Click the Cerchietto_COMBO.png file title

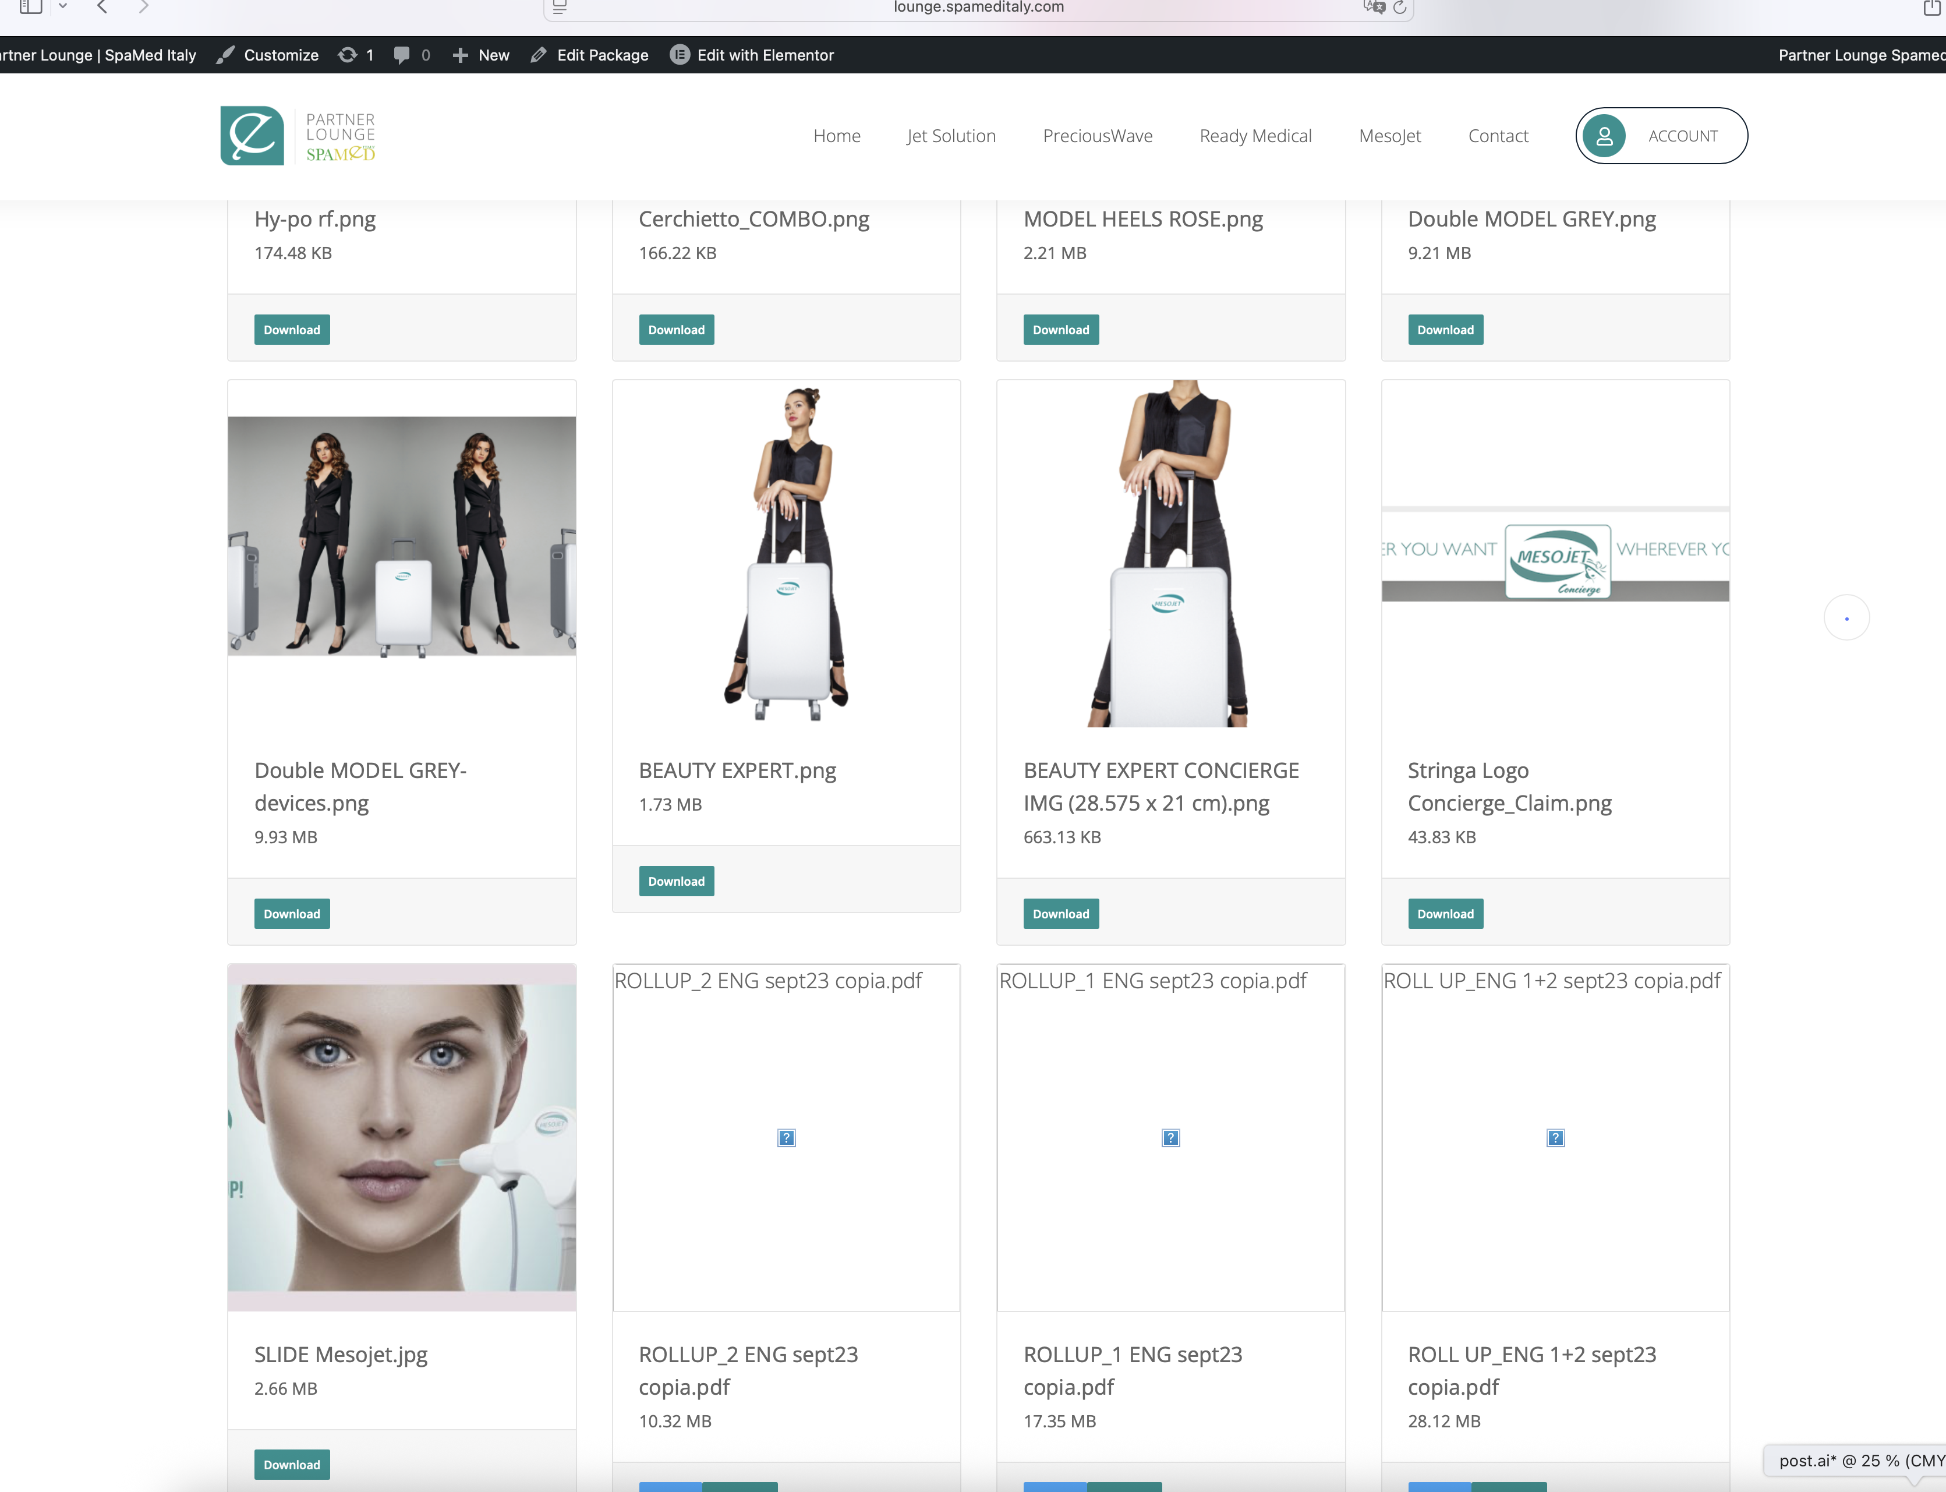[x=753, y=218]
